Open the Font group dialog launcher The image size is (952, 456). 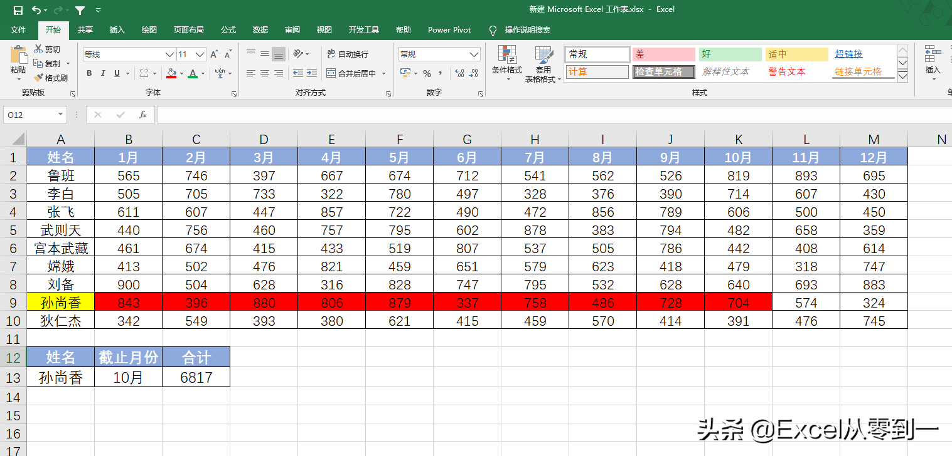[234, 93]
